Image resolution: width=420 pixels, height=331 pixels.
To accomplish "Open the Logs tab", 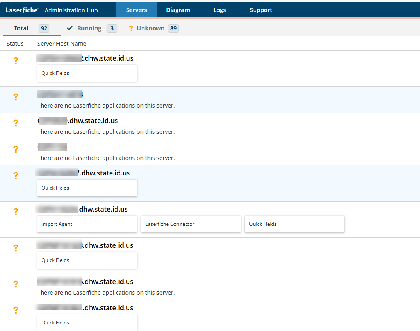I will 220,10.
